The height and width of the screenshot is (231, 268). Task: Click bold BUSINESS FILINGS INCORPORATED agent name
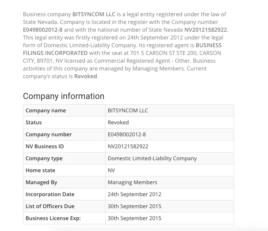[55, 53]
